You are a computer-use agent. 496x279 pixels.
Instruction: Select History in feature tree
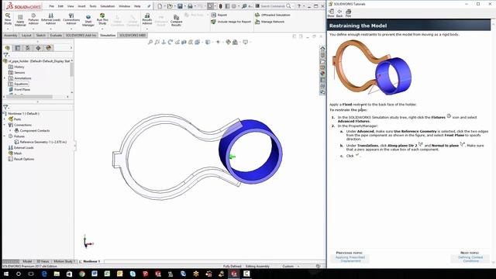coord(19,67)
